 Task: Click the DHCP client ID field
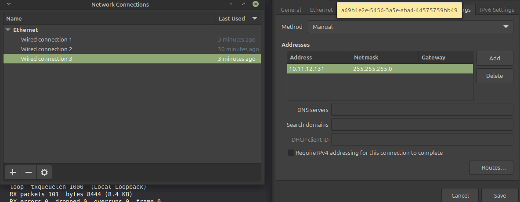coord(422,139)
